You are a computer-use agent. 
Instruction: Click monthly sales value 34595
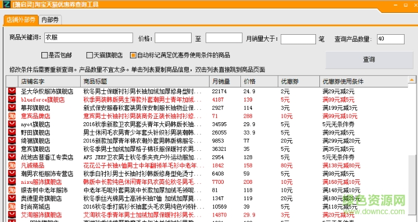pos(220,124)
